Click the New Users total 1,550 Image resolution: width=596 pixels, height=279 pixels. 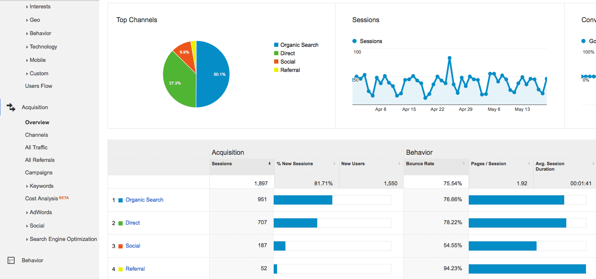tap(390, 183)
